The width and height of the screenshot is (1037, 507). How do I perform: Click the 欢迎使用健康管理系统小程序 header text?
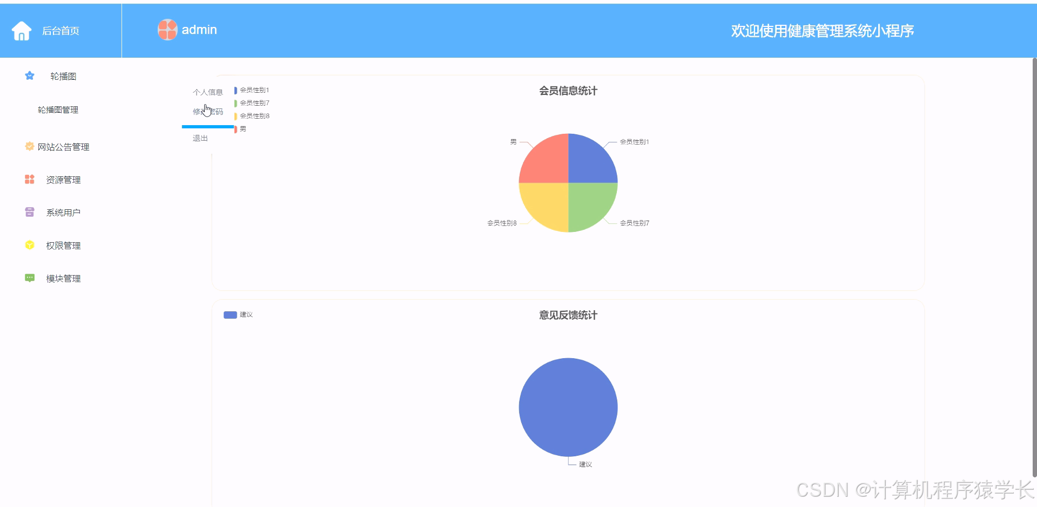823,31
